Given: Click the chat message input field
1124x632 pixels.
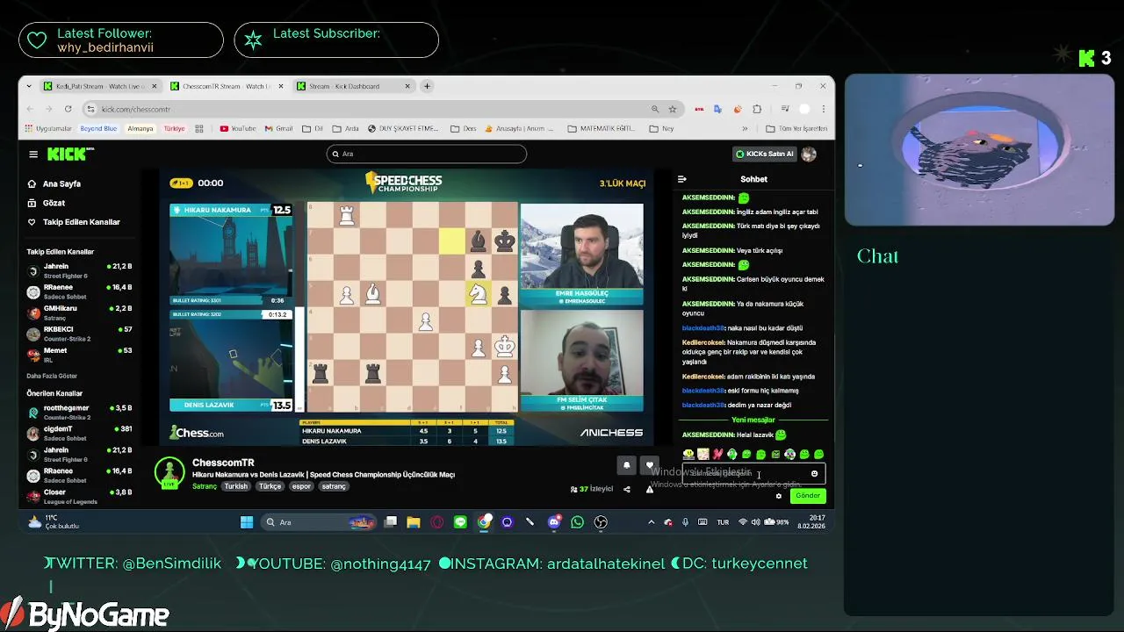Looking at the screenshot, I should (x=753, y=474).
